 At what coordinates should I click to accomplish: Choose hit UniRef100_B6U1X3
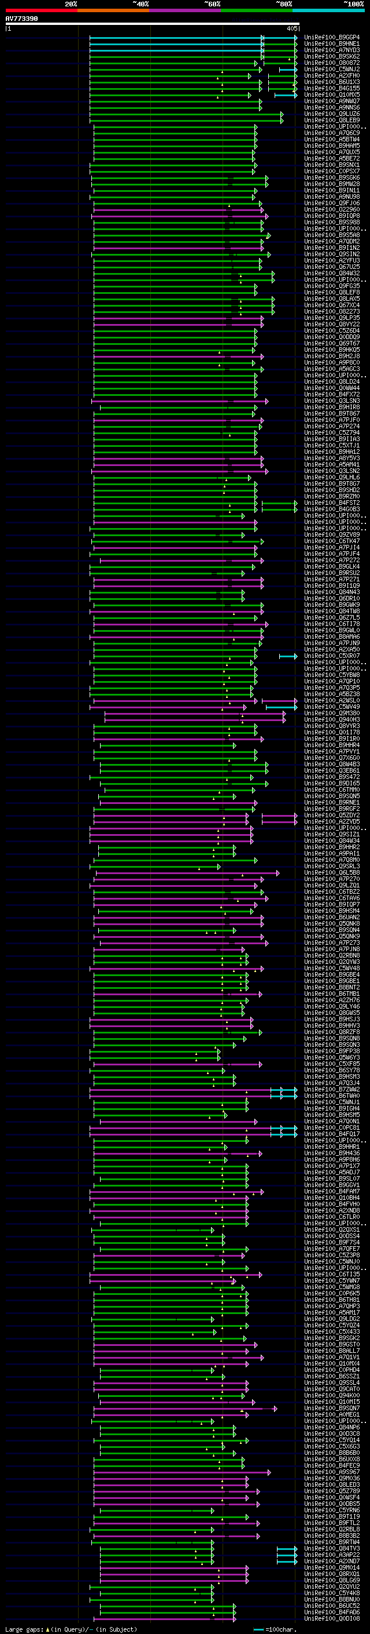tap(332, 82)
